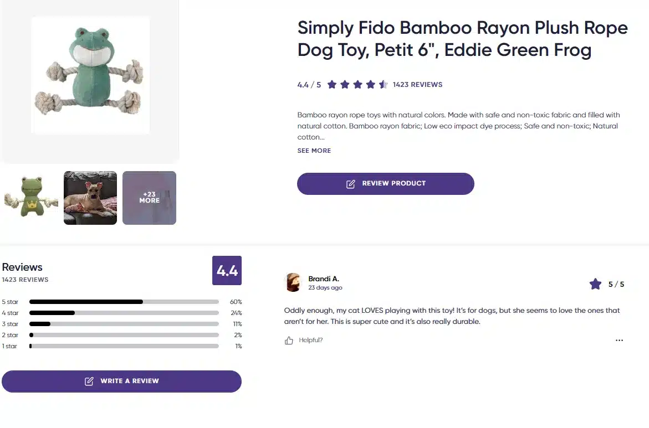Screen dimensions: 649x428
Task: Open the +23 MORE photo gallery
Action: point(149,198)
